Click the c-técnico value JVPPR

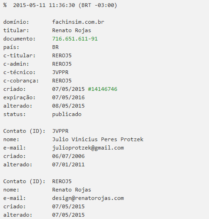[60, 72]
